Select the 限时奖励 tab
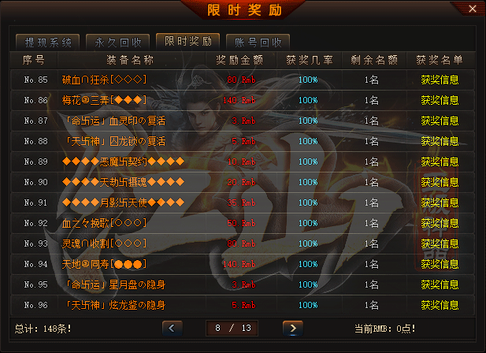The height and width of the screenshot is (353, 486). point(187,42)
